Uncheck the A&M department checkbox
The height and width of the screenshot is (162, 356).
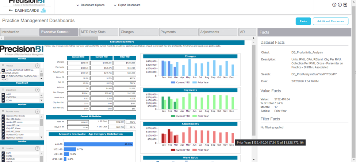(3, 94)
